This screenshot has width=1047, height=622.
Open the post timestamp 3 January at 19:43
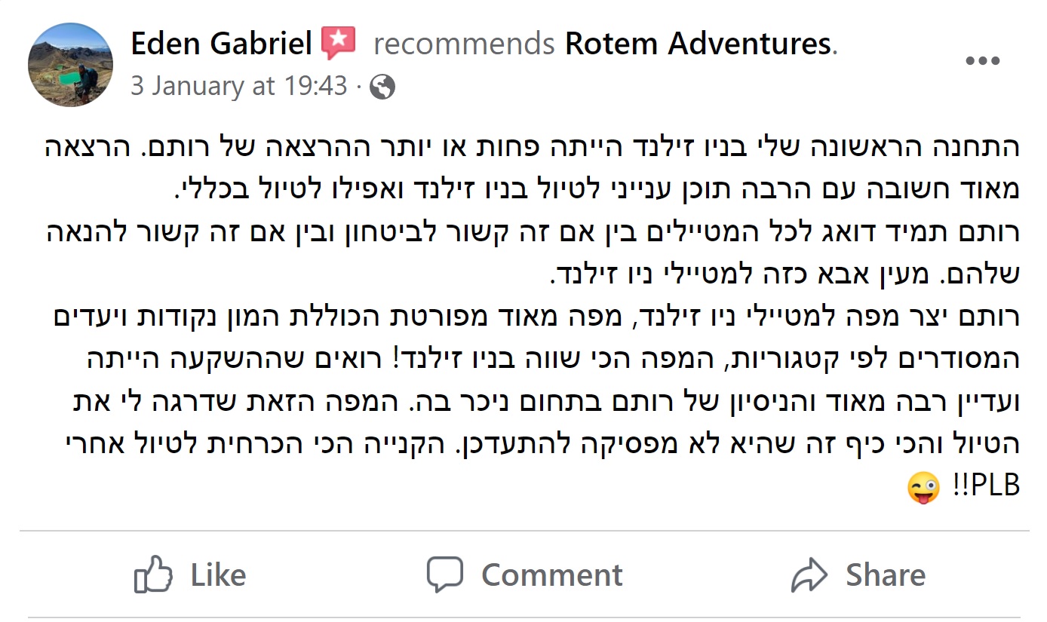click(238, 86)
